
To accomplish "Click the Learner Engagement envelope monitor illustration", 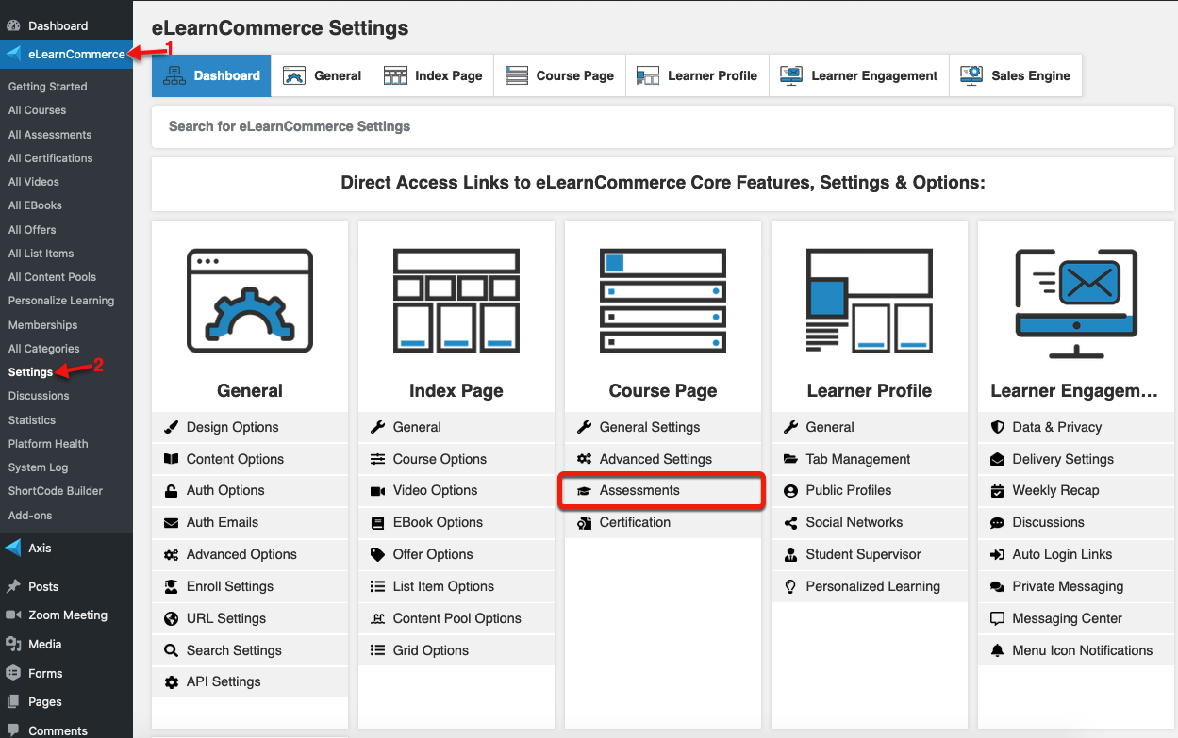I will (1076, 303).
